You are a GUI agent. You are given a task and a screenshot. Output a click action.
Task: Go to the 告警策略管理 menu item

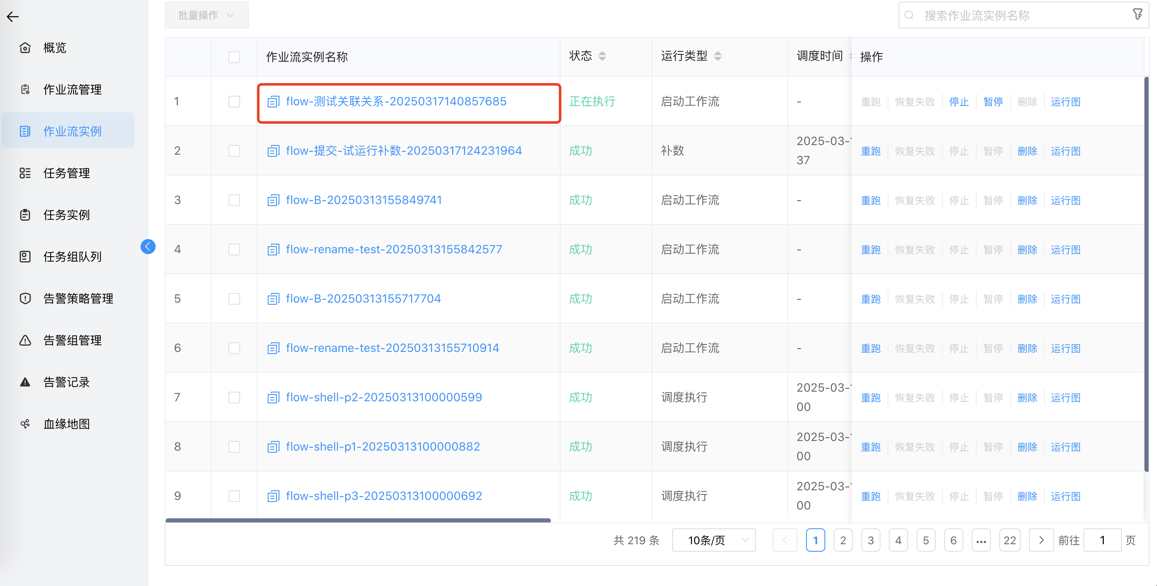(78, 298)
